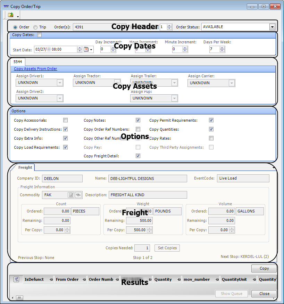The image size is (284, 304).
Task: Select the 5544 tab
Action: (18, 62)
